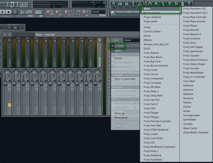The width and height of the screenshot is (213, 163).
Task: Select Edison from the plugin list
Action: click(x=147, y=36)
